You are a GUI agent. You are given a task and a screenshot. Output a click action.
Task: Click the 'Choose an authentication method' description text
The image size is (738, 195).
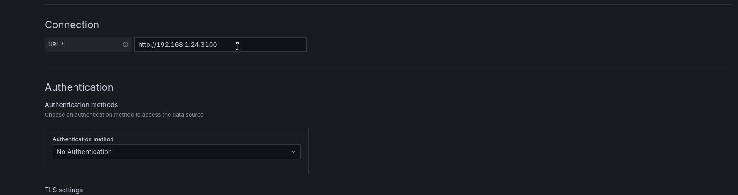124,115
